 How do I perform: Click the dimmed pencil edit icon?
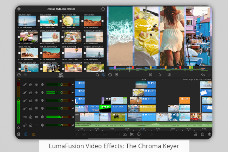click(x=98, y=134)
